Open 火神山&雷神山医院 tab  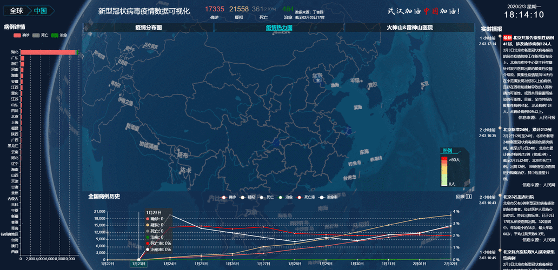coord(409,27)
